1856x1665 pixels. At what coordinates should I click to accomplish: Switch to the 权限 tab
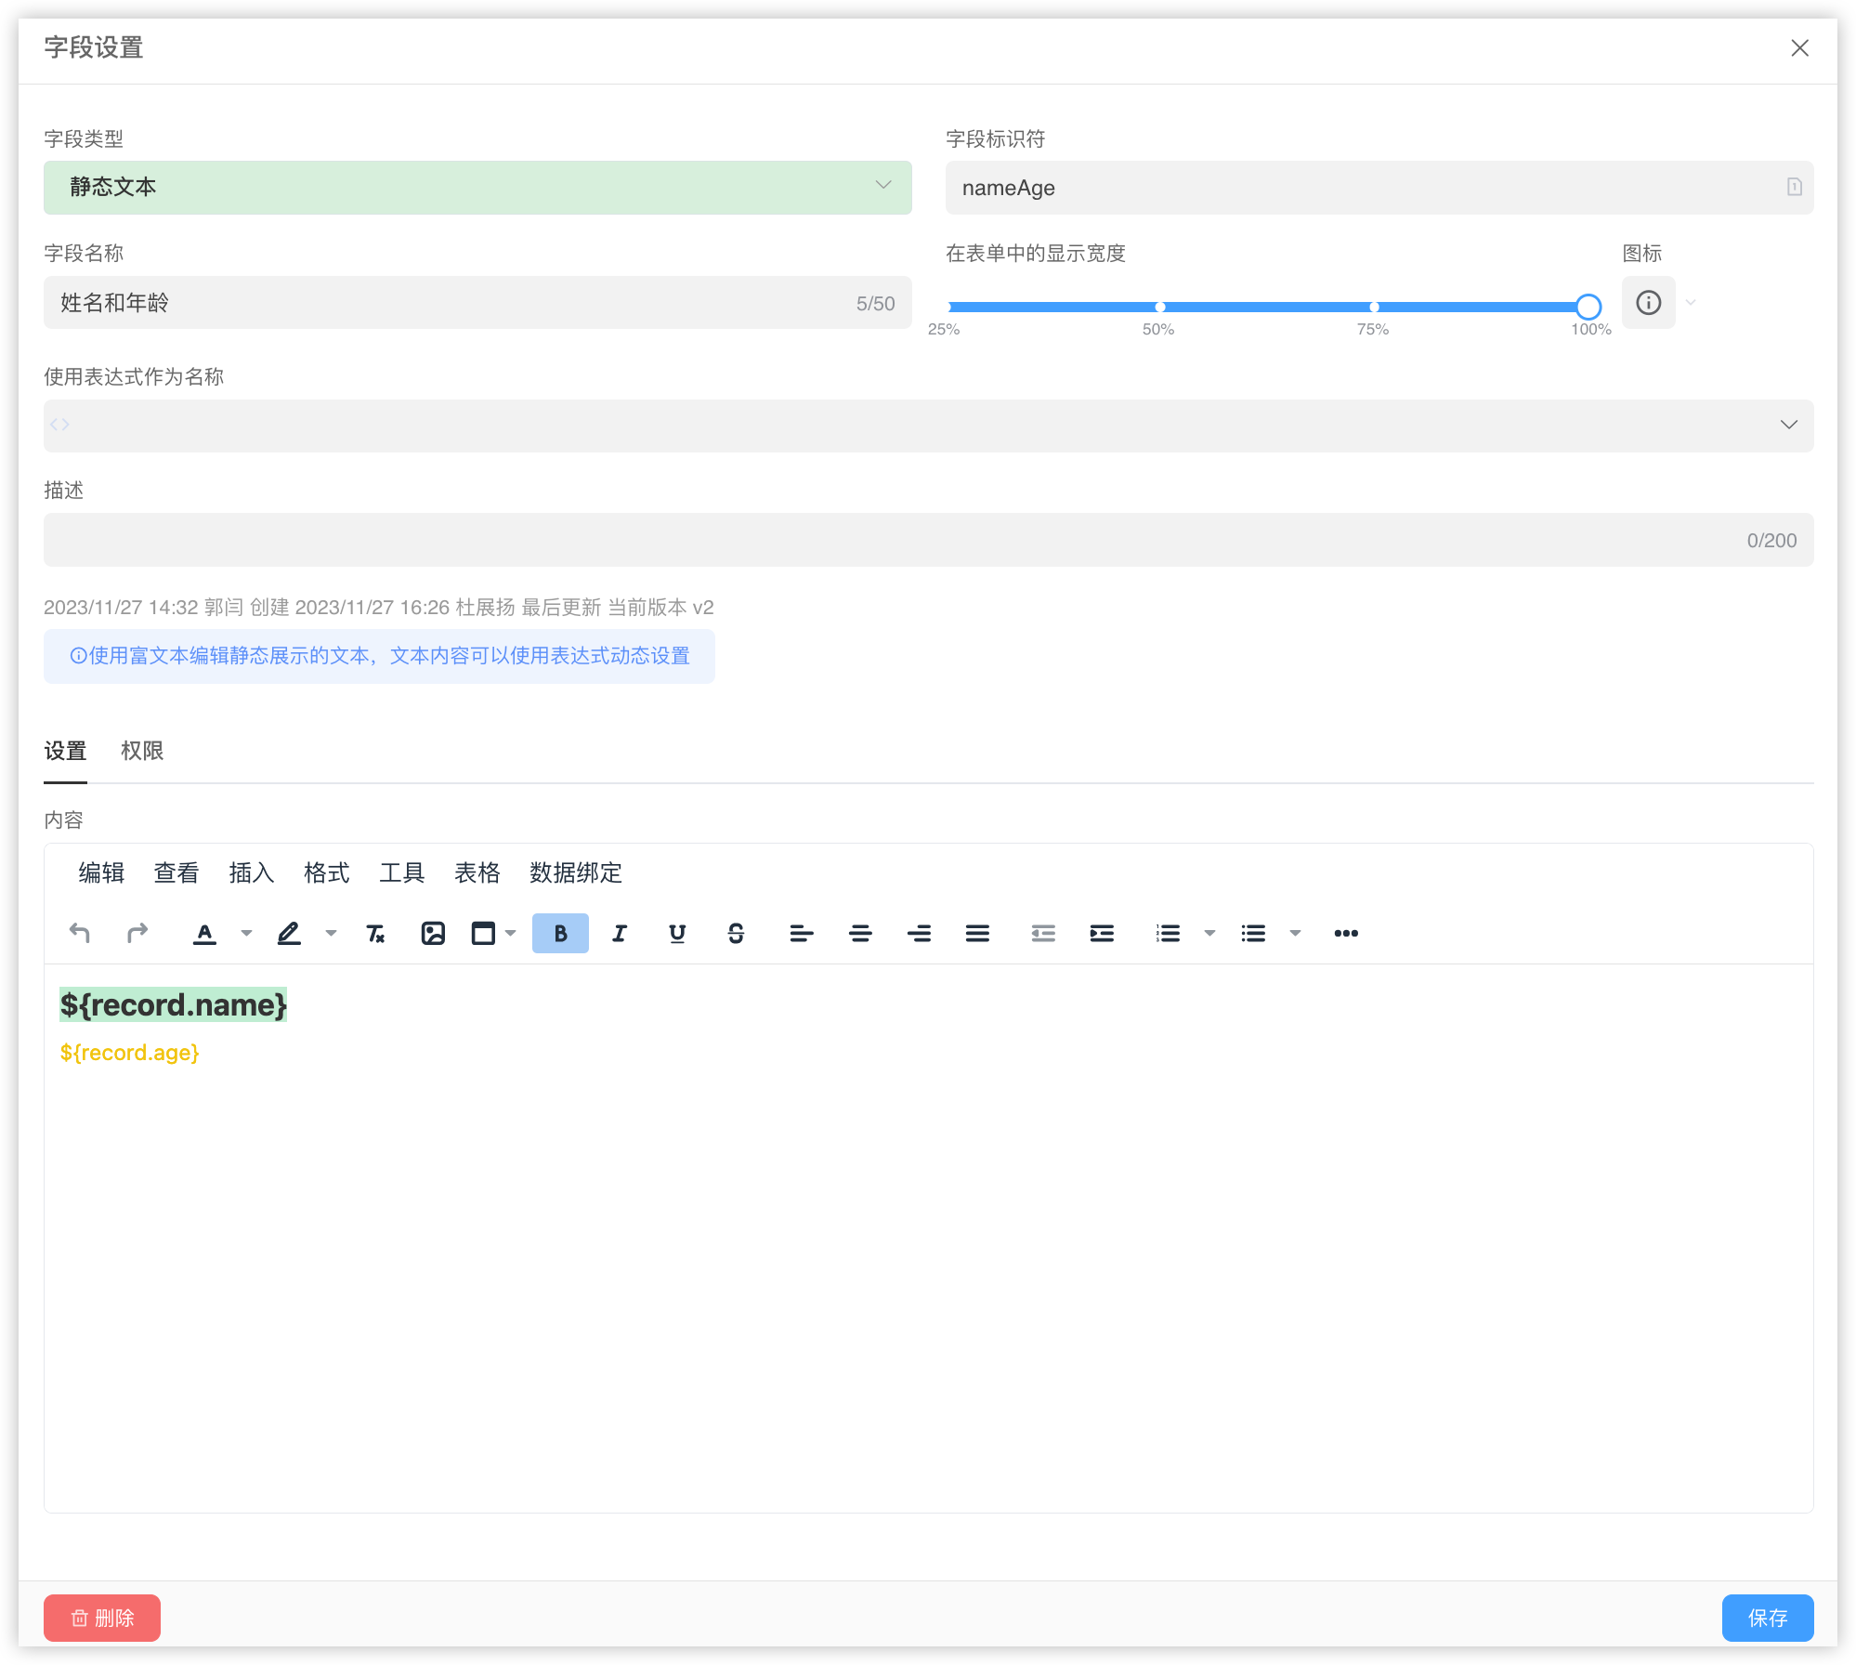pyautogui.click(x=142, y=751)
